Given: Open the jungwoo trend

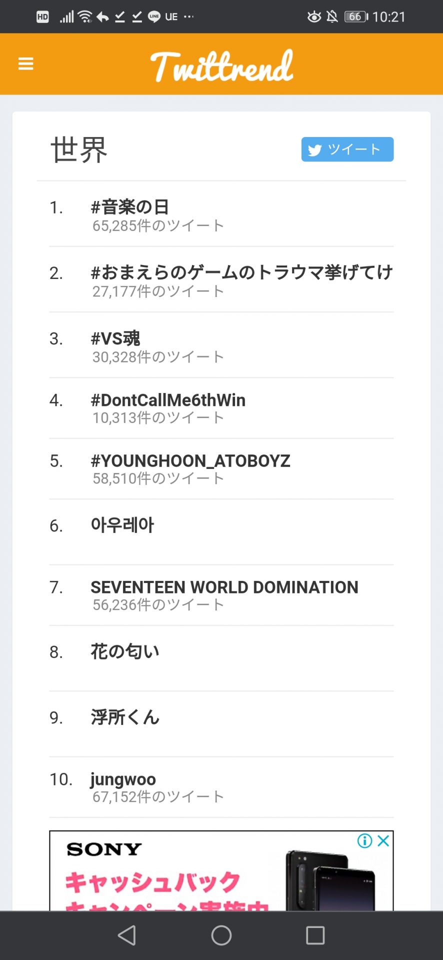Looking at the screenshot, I should tap(123, 779).
